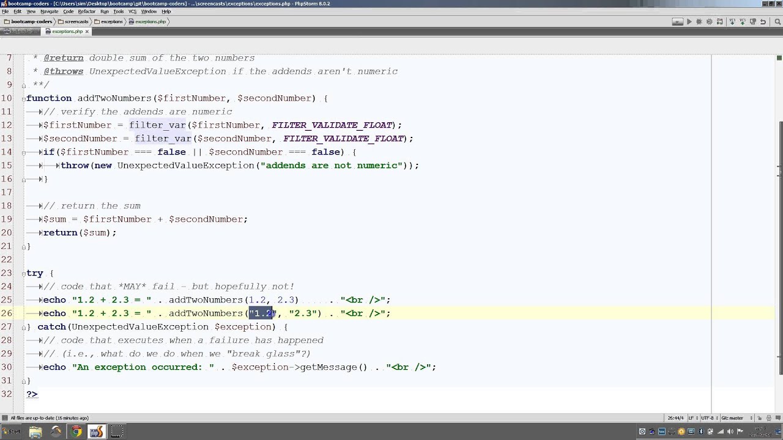Viewport: 783px width, 440px height.
Task: Switch to PhpStorm taskbar icon
Action: click(x=96, y=432)
